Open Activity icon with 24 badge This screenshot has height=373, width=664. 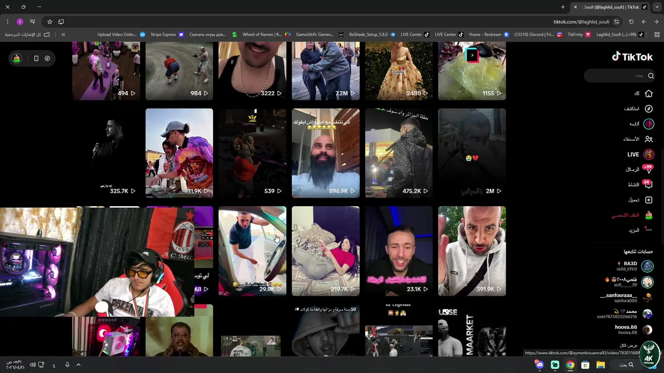click(x=647, y=184)
